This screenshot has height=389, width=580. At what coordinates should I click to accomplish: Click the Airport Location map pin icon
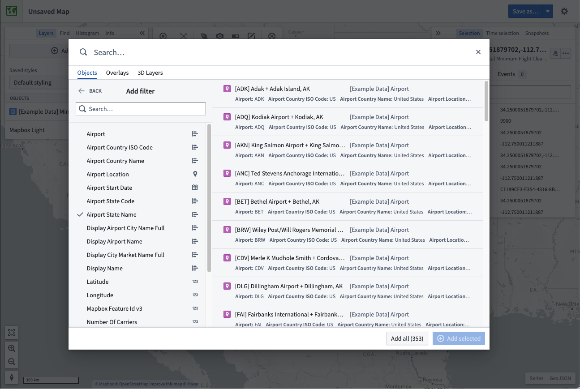coord(195,174)
